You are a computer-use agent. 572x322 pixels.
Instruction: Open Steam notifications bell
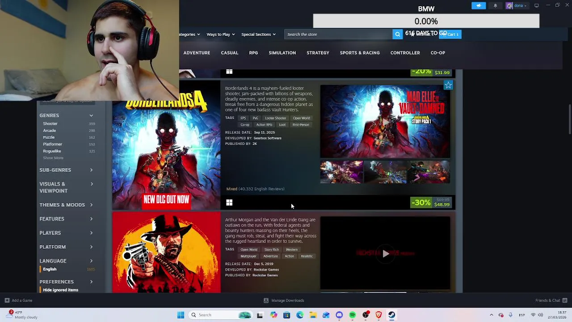(x=495, y=5)
